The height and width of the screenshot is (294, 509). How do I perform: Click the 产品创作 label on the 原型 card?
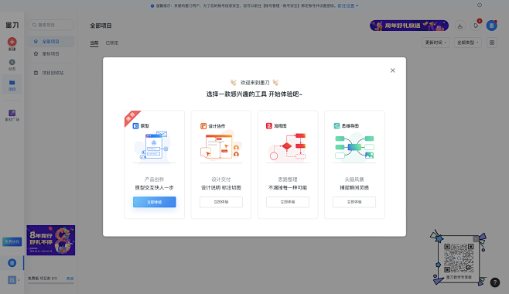click(154, 179)
